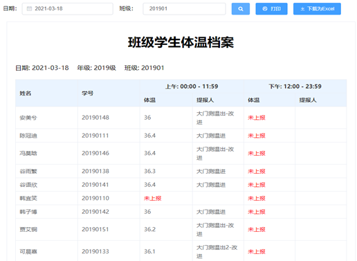Click morning 未上报 for student 20190110
The height and width of the screenshot is (261, 357).
(x=153, y=198)
